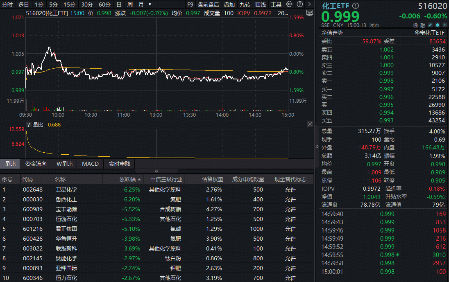Switch to the MACD tab
This screenshot has height=282, width=449.
90,164
